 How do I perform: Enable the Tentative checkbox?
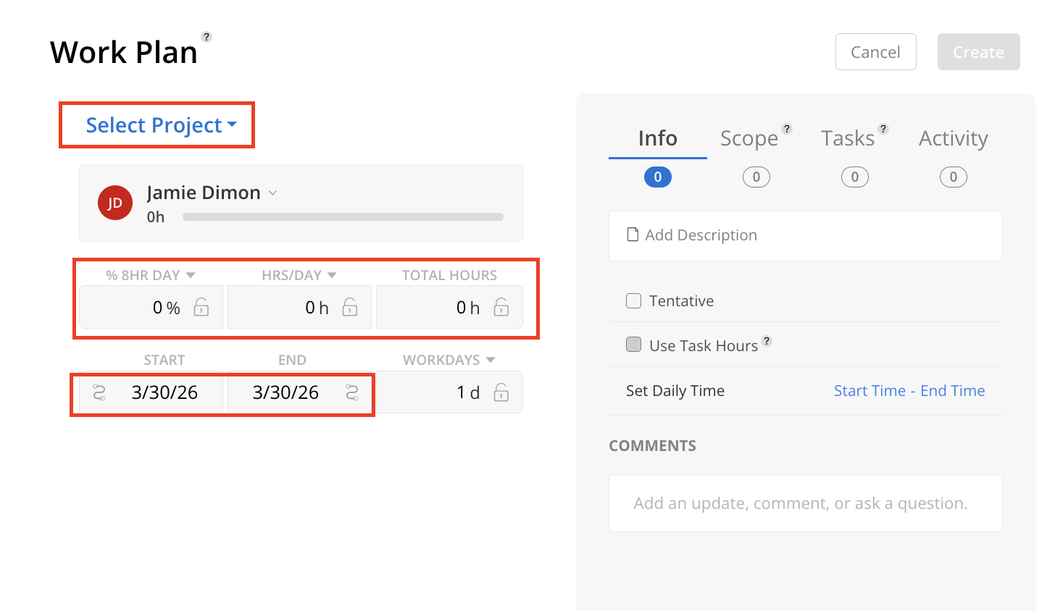[634, 301]
